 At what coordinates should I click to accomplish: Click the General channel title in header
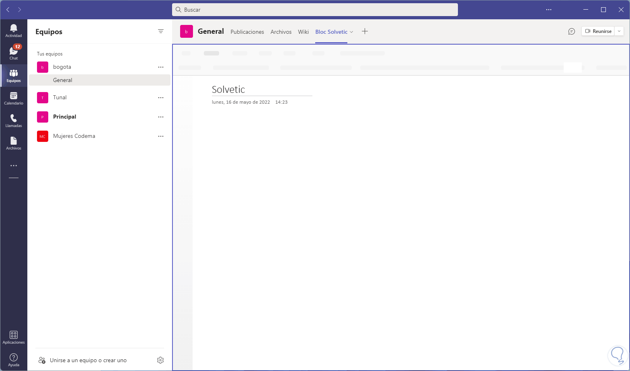click(211, 31)
